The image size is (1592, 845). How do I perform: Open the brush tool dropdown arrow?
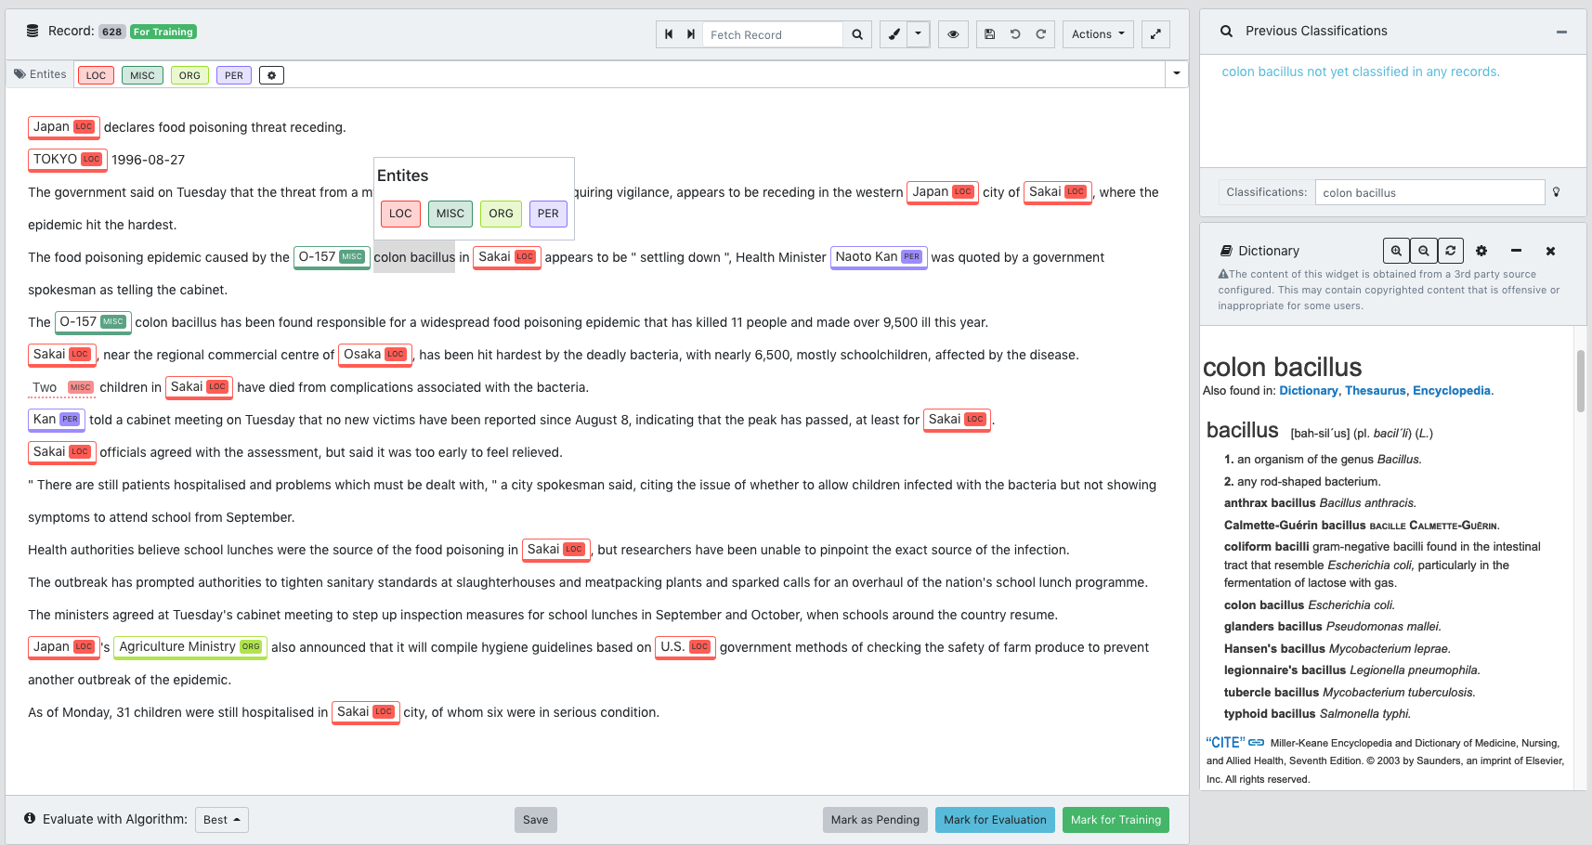(x=918, y=33)
